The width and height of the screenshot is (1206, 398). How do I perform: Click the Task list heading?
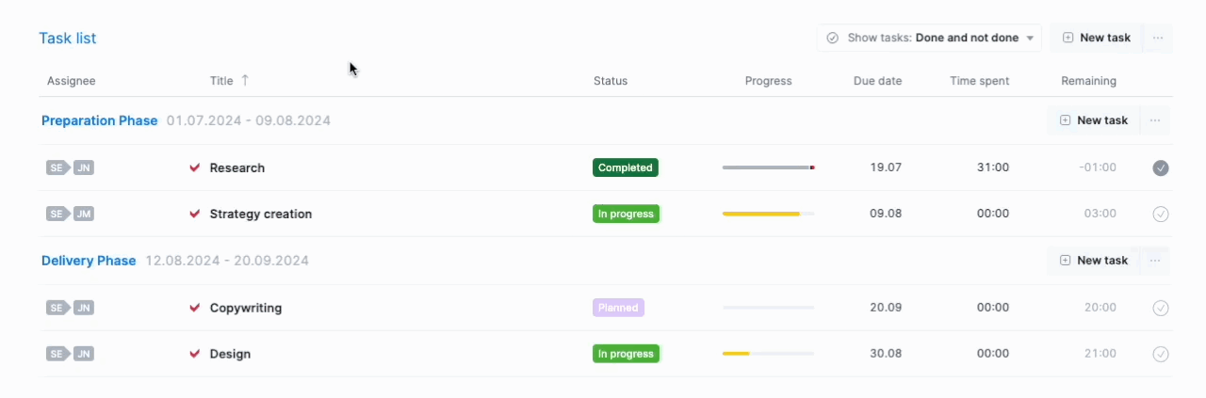tap(68, 38)
